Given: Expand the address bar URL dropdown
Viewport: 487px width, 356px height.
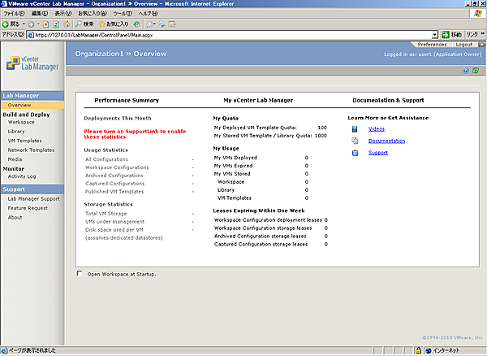Looking at the screenshot, I should 433,35.
